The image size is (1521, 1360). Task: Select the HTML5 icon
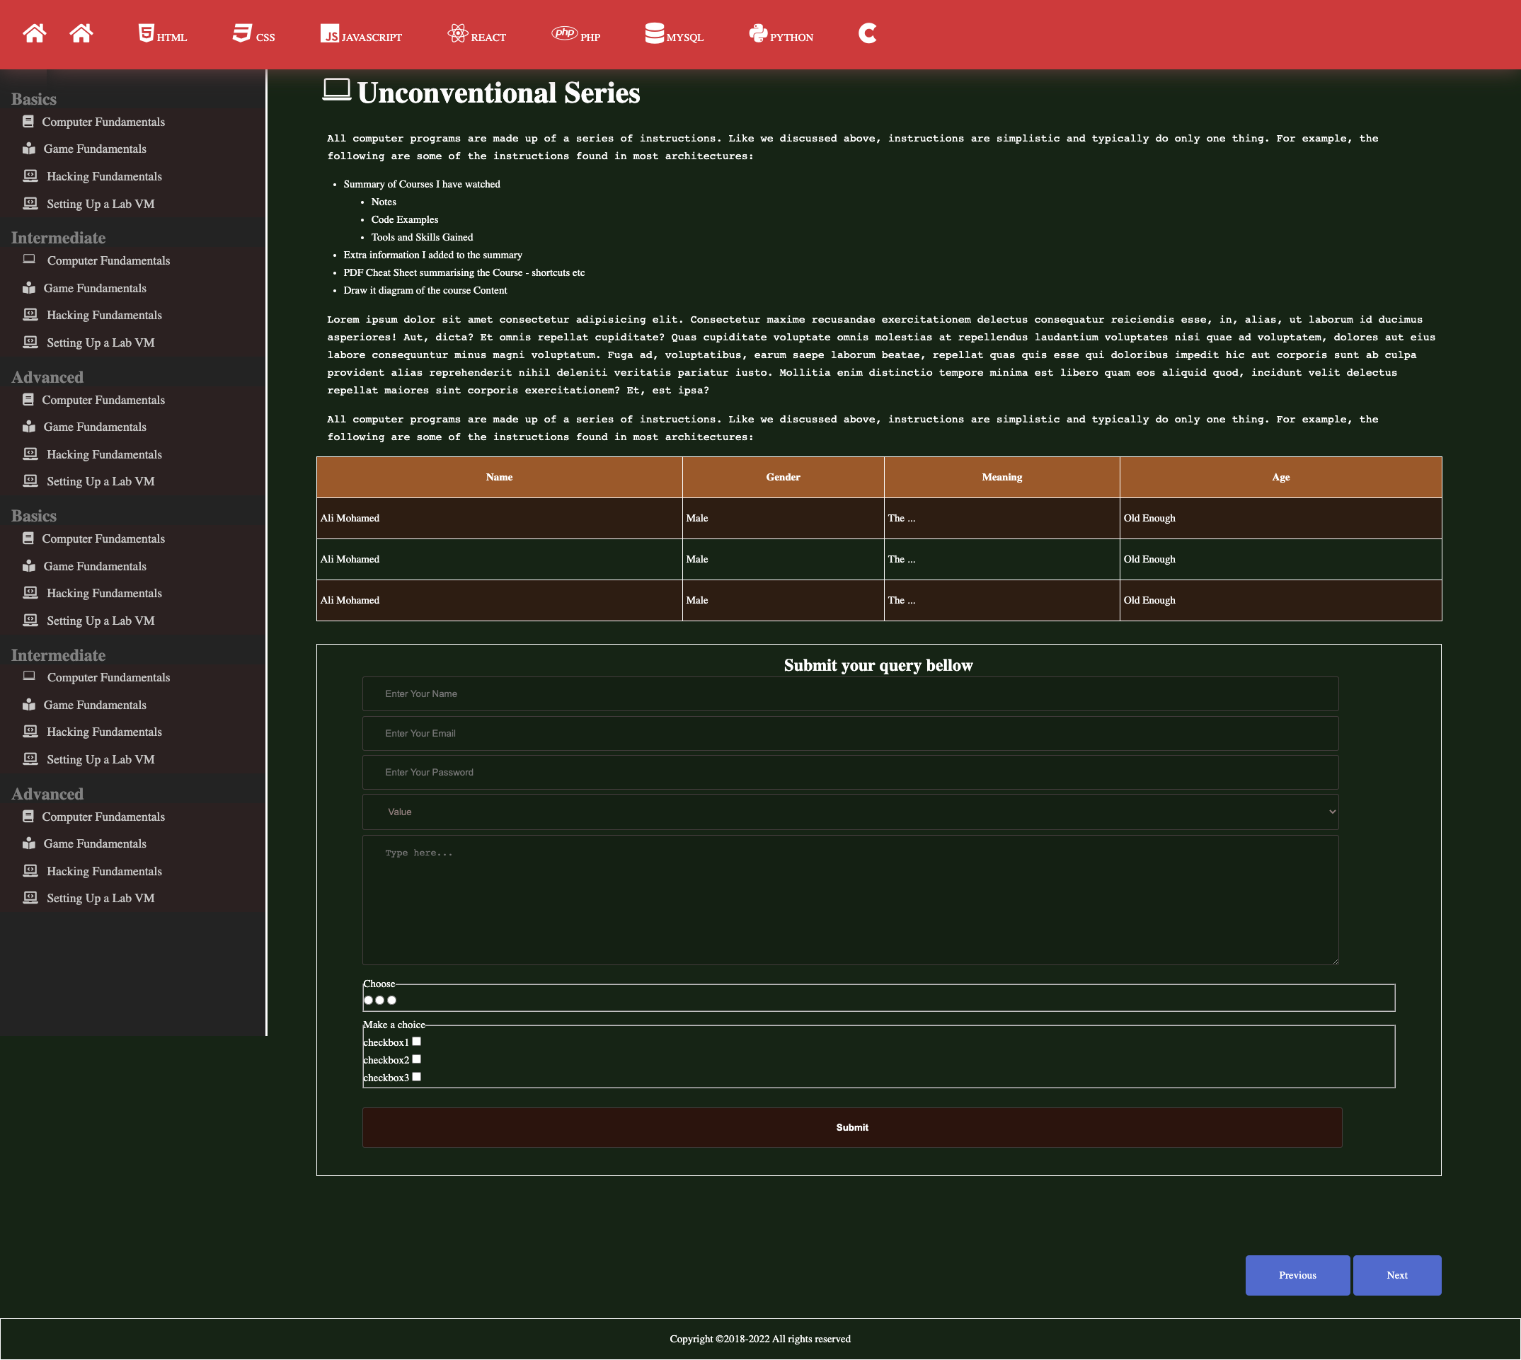click(146, 34)
